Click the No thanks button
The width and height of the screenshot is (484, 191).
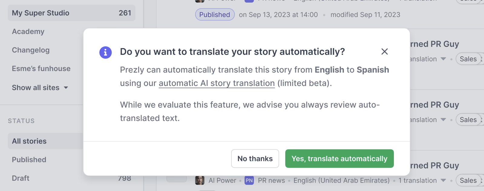click(x=255, y=159)
